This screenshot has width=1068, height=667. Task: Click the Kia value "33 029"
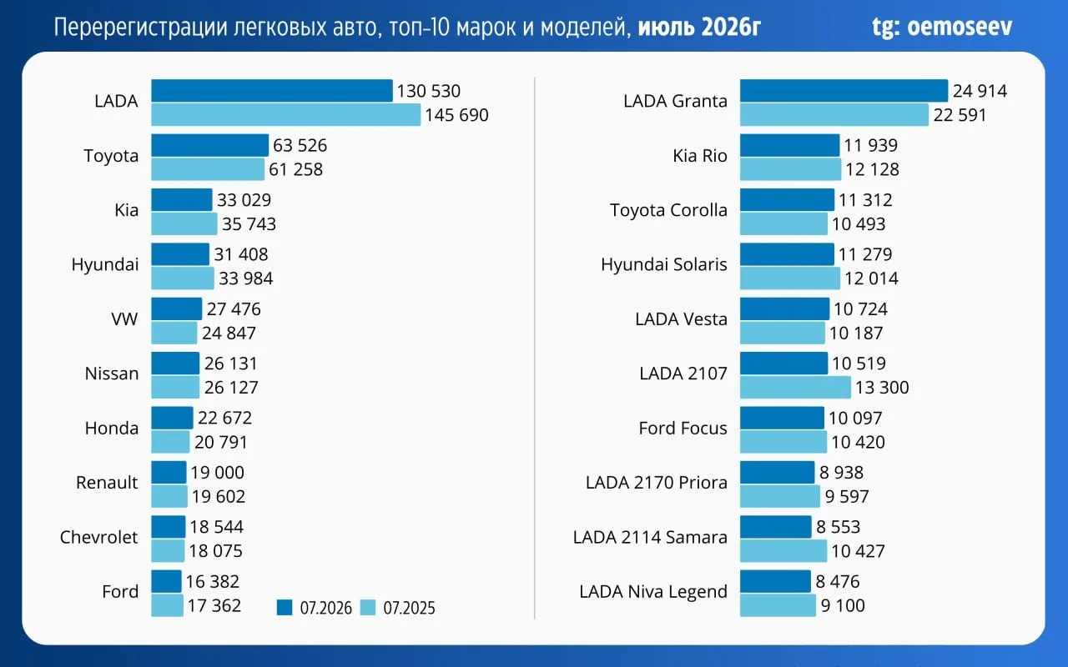pyautogui.click(x=244, y=200)
